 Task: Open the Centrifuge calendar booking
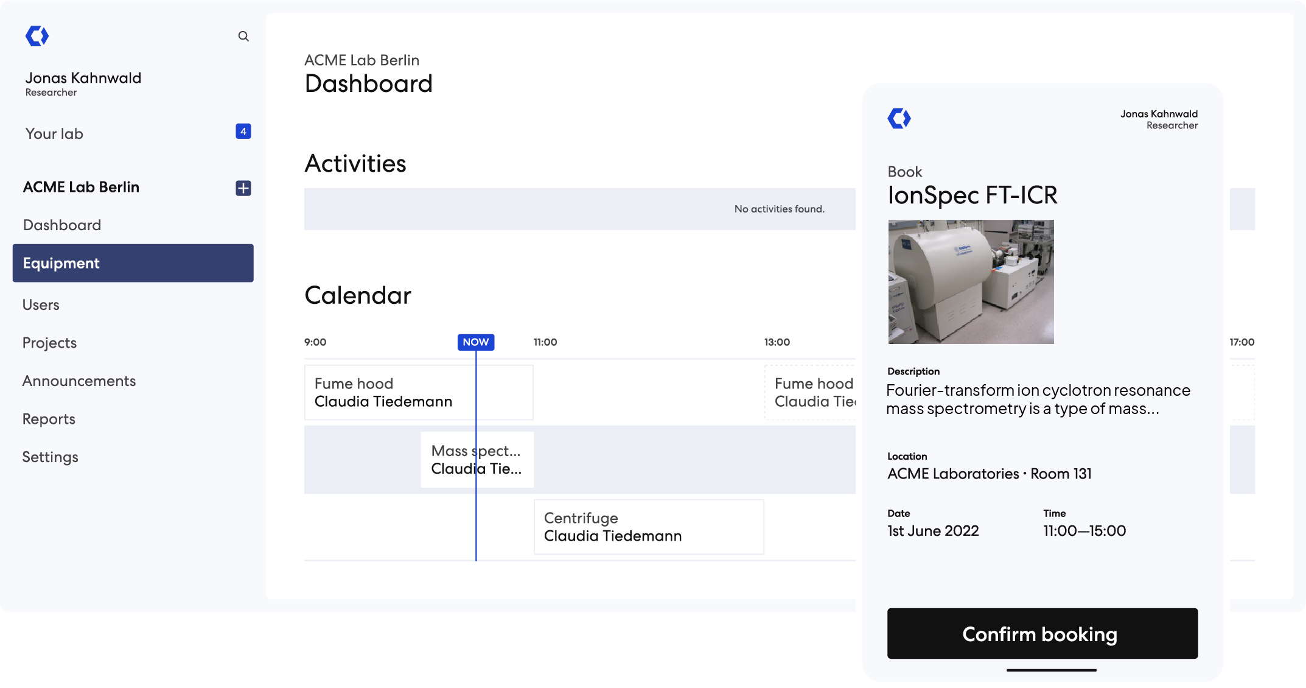click(x=648, y=527)
